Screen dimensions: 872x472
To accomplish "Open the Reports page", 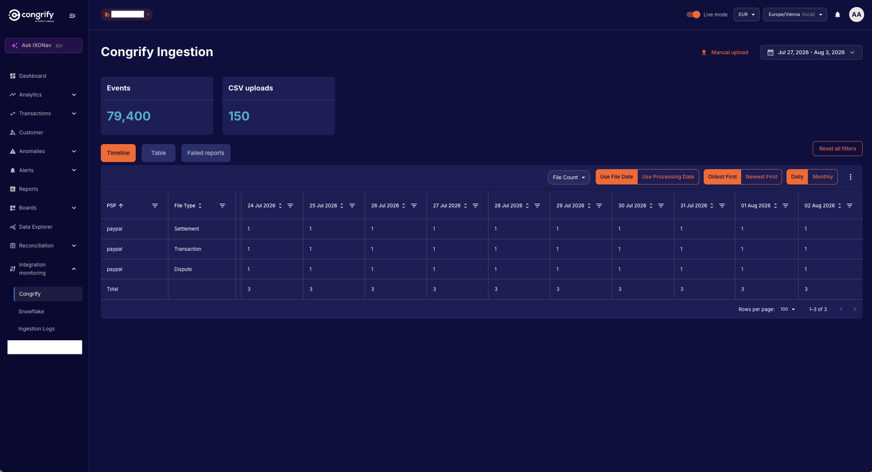I will tap(44, 189).
